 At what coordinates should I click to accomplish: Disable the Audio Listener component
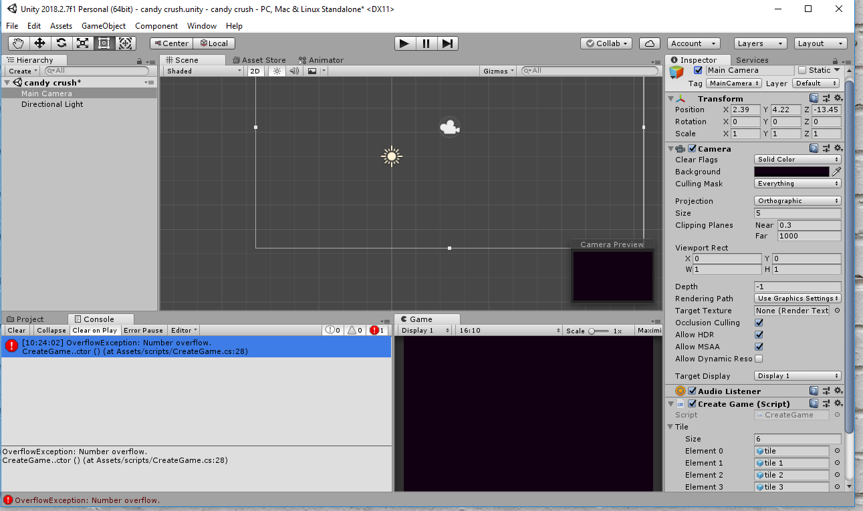(693, 391)
